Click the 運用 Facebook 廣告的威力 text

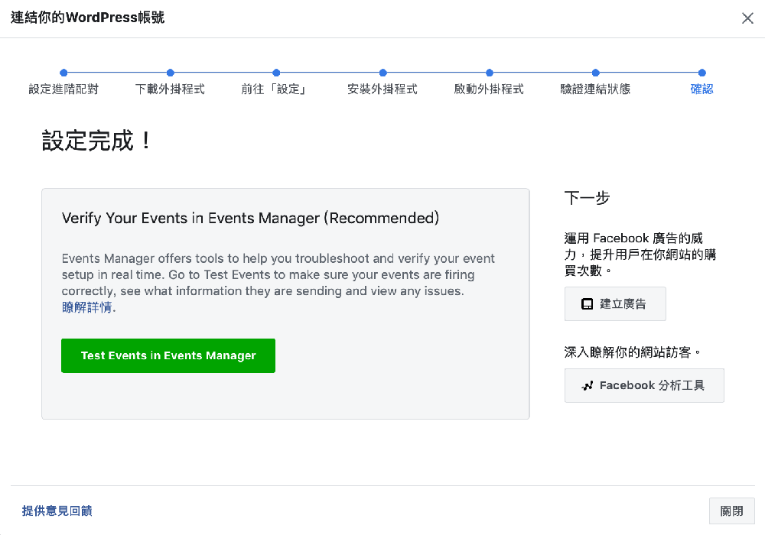(x=640, y=255)
